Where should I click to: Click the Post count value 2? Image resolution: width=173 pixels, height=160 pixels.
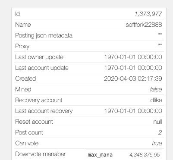coord(160,132)
